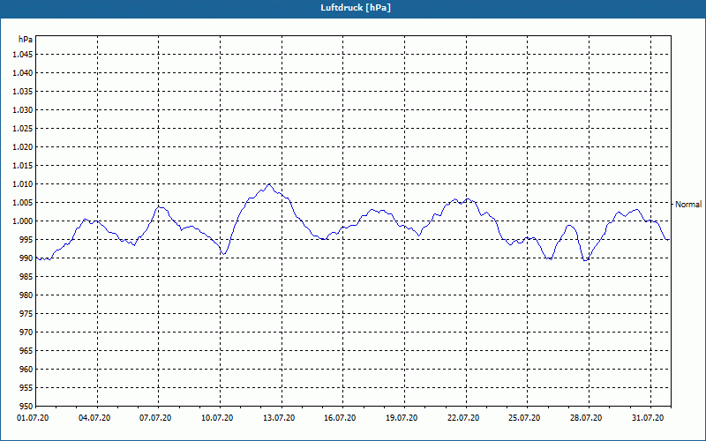
Task: Click the 960 y-axis label
Action: pyautogui.click(x=26, y=369)
